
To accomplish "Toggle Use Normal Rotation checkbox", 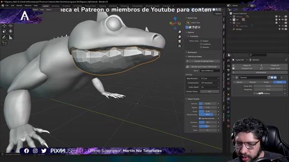I will pos(200,118).
